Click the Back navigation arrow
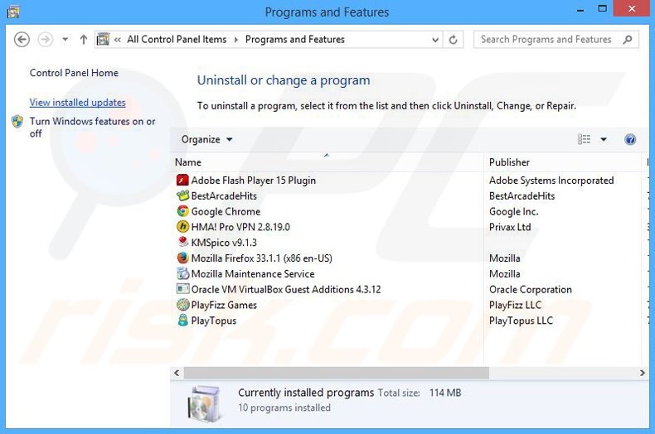This screenshot has height=434, width=655. [22, 40]
